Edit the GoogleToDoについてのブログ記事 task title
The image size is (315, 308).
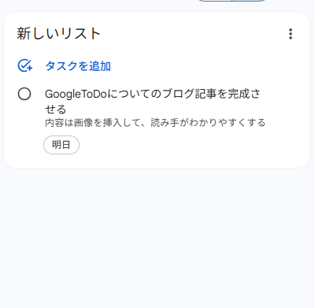(x=153, y=102)
